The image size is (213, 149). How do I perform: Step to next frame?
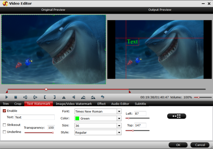[x=35, y=97]
